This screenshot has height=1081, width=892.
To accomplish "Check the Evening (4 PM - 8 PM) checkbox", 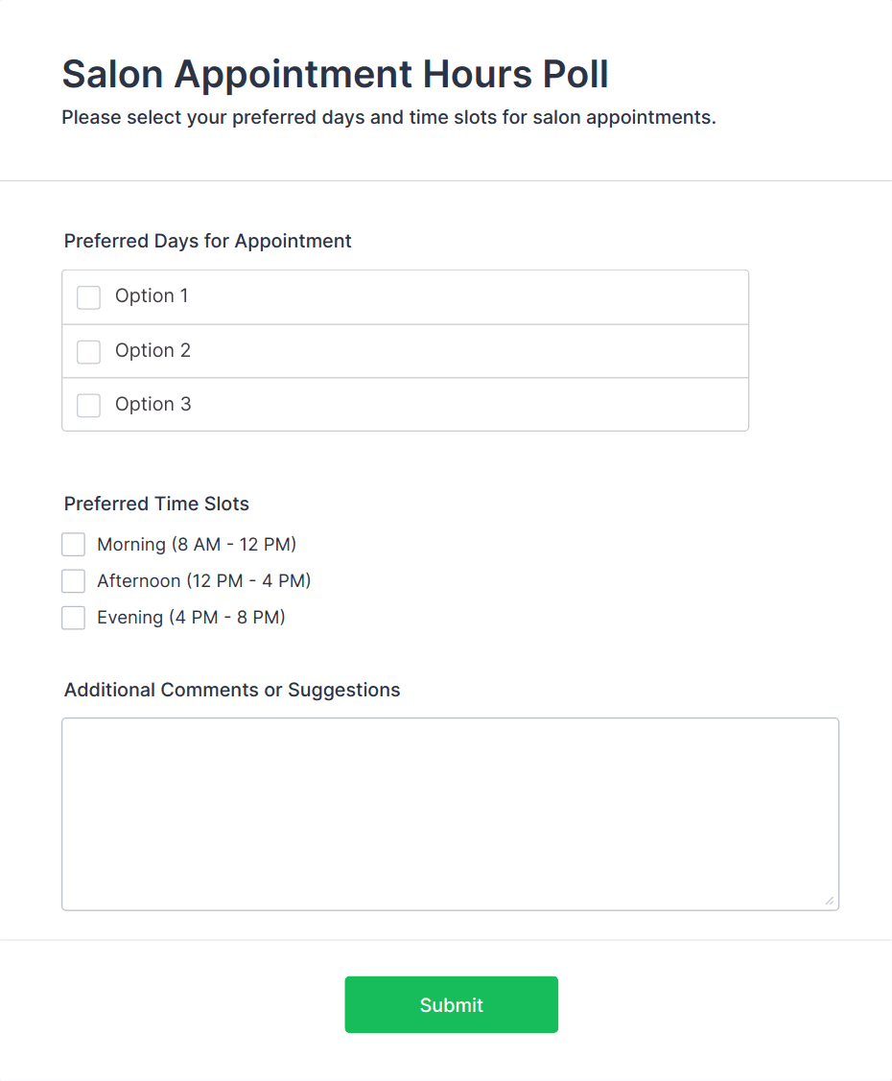I will [x=73, y=618].
